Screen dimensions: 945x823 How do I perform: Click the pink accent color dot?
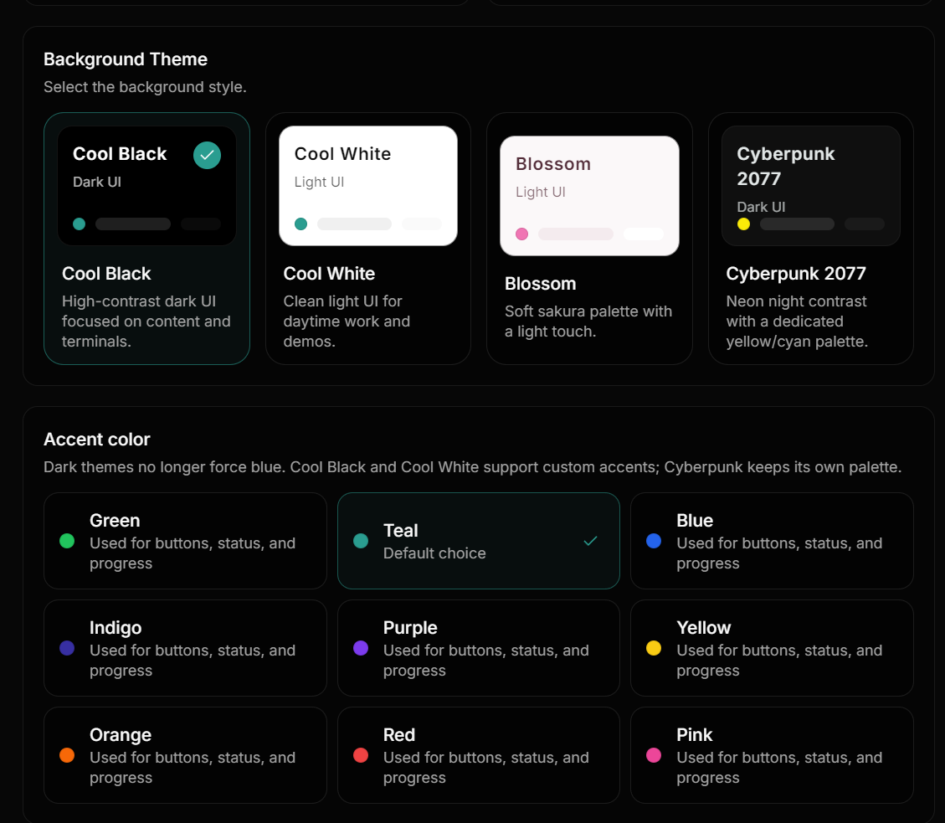[654, 755]
